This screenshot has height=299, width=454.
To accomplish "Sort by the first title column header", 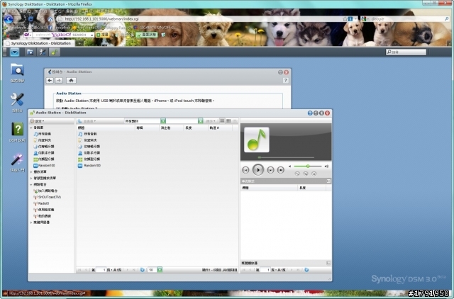I will (106, 128).
